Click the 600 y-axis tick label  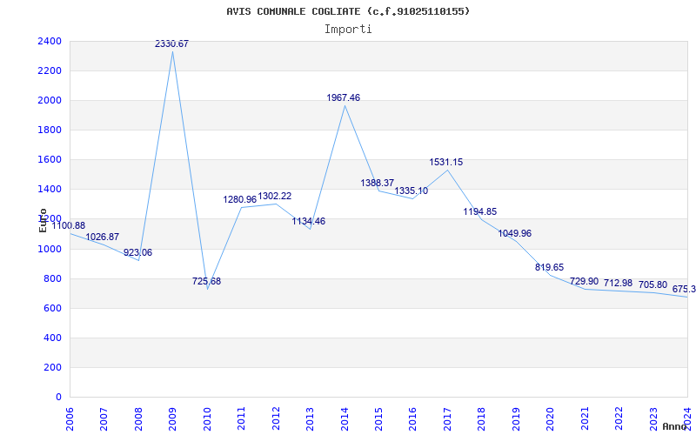tap(53, 309)
